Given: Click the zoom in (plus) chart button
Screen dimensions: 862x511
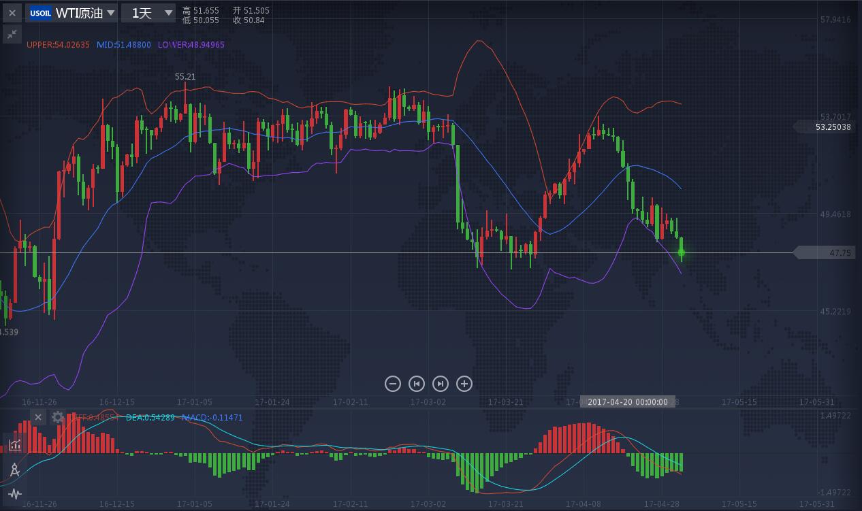Looking at the screenshot, I should (x=464, y=384).
